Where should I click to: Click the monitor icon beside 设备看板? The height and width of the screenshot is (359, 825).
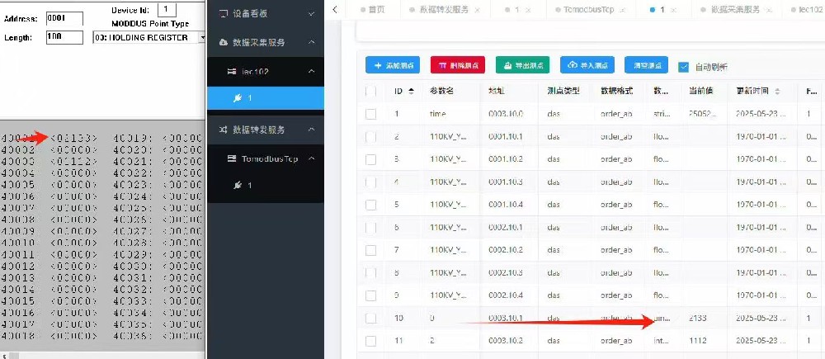point(223,13)
